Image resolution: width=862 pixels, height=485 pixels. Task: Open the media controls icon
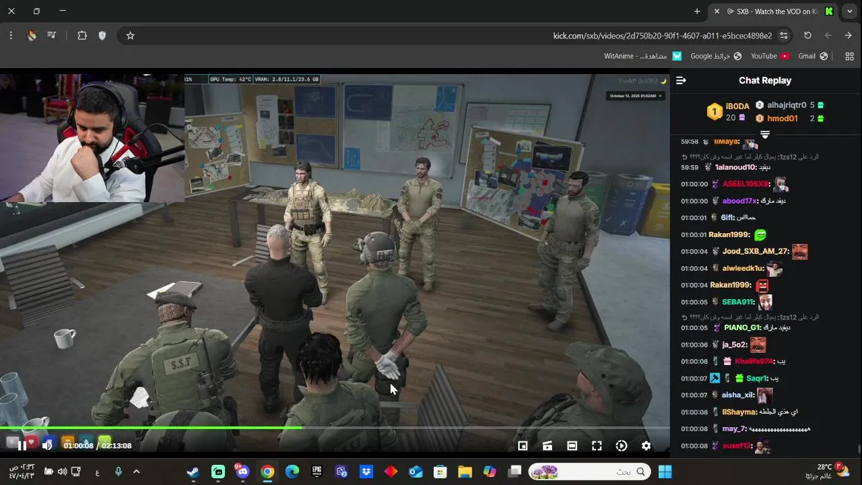[x=51, y=36]
